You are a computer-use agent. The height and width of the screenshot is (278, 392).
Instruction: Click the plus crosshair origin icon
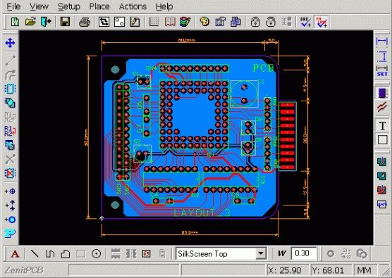point(10,191)
